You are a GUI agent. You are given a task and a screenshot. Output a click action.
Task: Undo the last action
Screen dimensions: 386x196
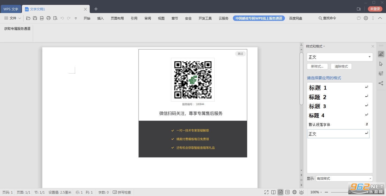pyautogui.click(x=62, y=18)
